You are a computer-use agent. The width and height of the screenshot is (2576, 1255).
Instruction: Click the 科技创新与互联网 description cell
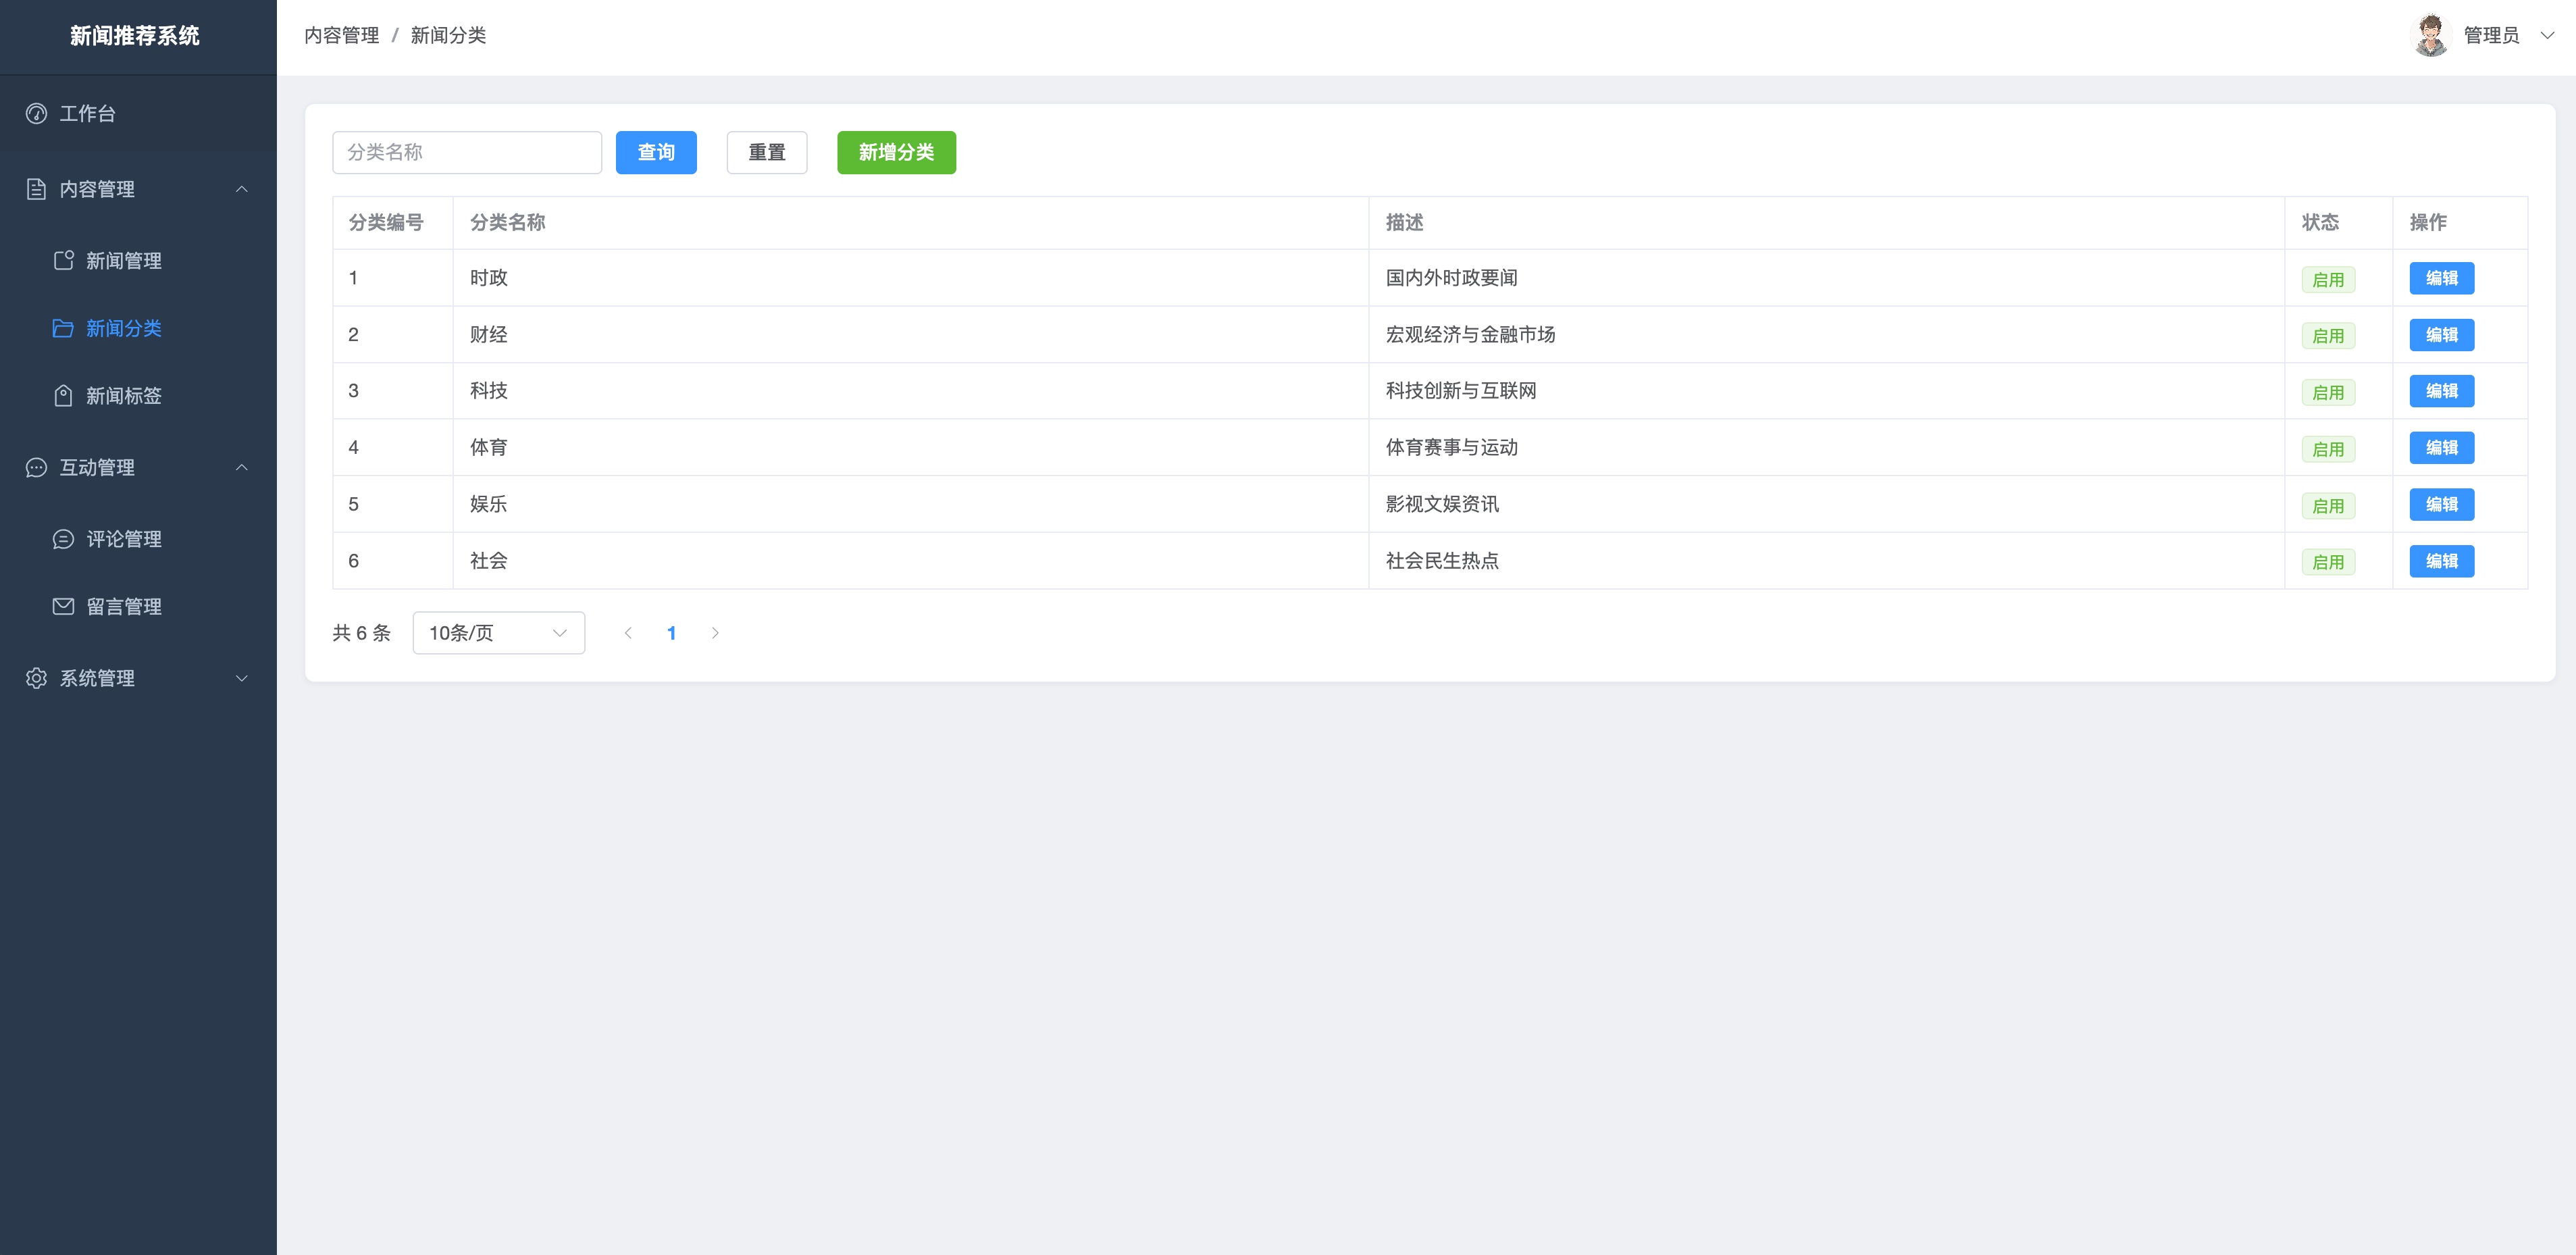[1827, 391]
